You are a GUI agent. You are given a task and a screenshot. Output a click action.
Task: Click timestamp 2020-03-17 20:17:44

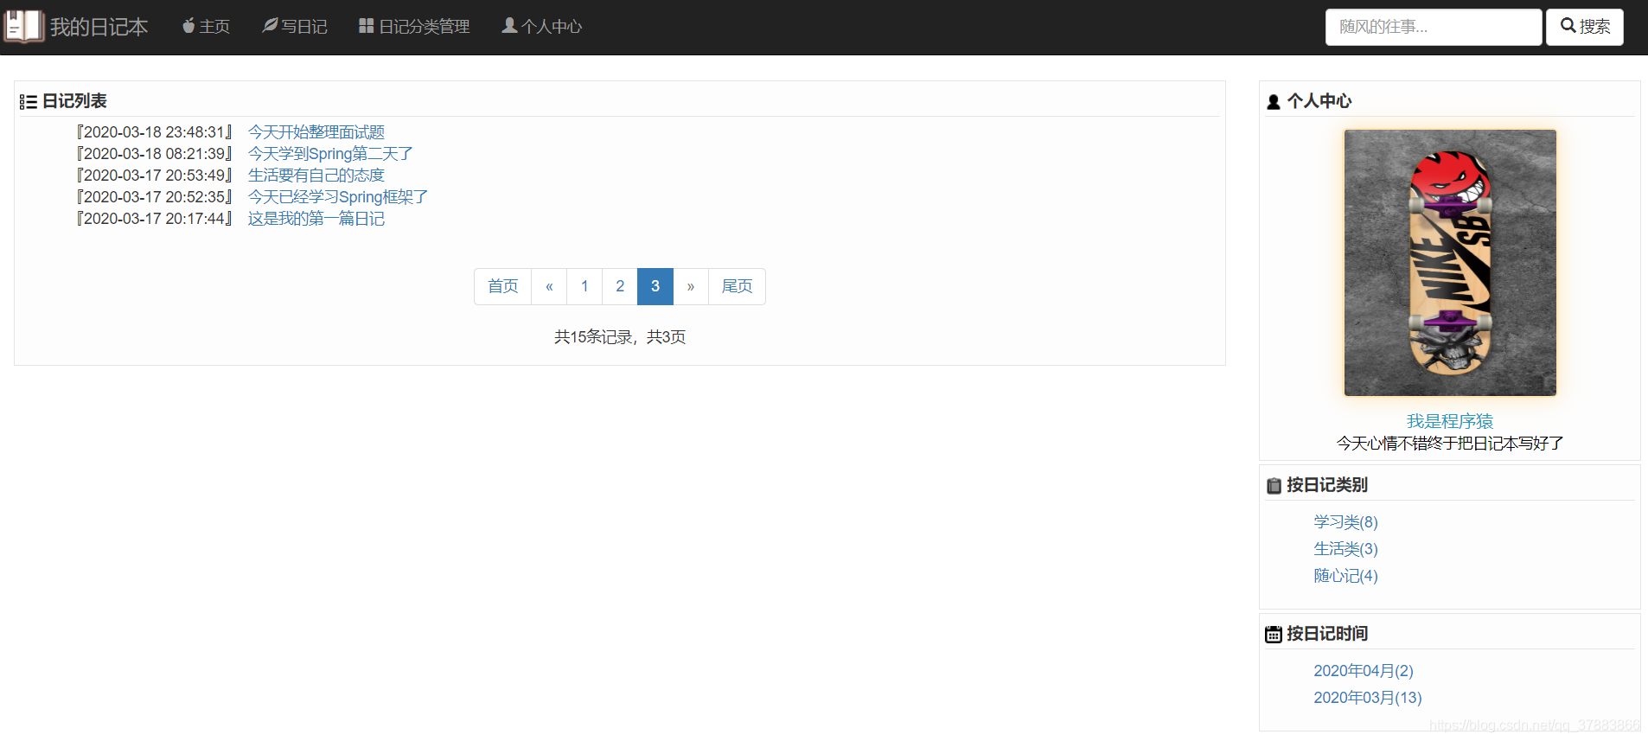point(154,219)
